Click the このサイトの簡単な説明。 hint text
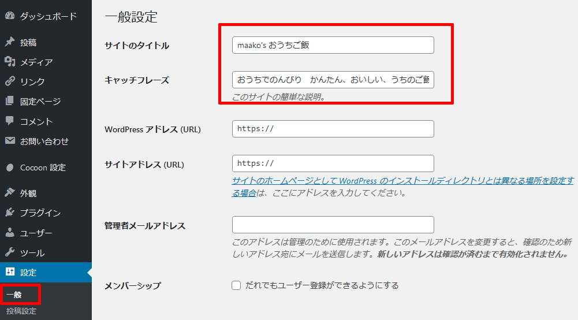The image size is (578, 320). [x=278, y=97]
